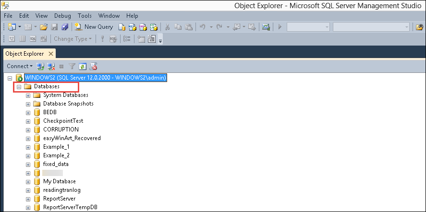
Task: Click the Disconnect server icon
Action: point(51,66)
